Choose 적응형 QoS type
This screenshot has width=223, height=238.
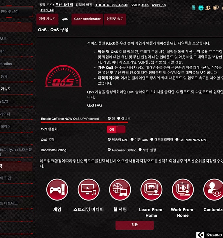(x=109, y=139)
